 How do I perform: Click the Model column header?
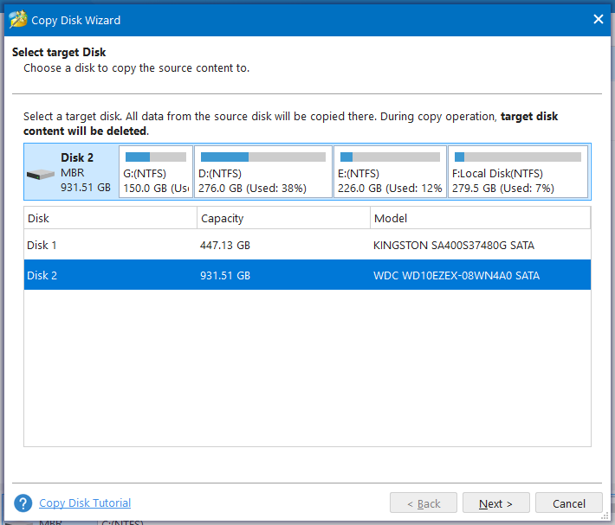pyautogui.click(x=481, y=218)
